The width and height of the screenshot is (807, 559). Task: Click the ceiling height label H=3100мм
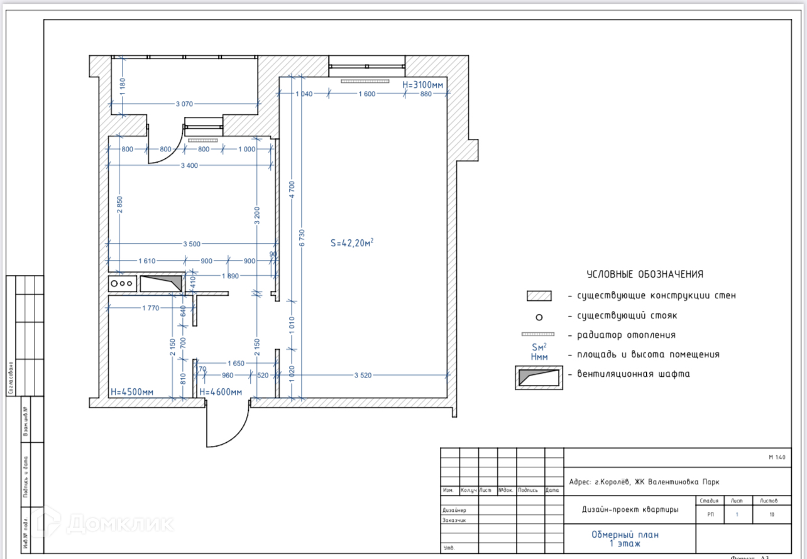423,84
